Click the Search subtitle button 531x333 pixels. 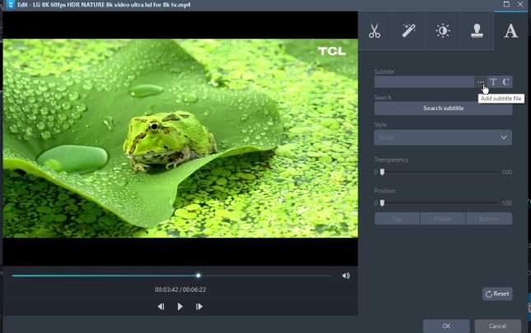click(443, 109)
